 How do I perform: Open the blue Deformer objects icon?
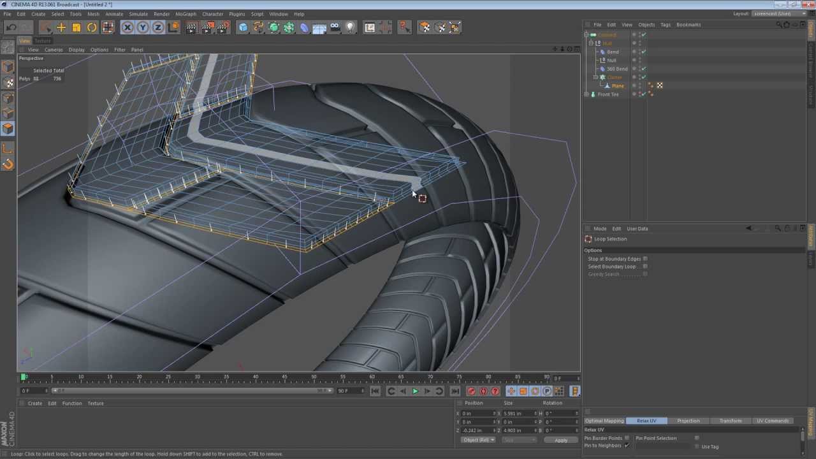(x=304, y=27)
